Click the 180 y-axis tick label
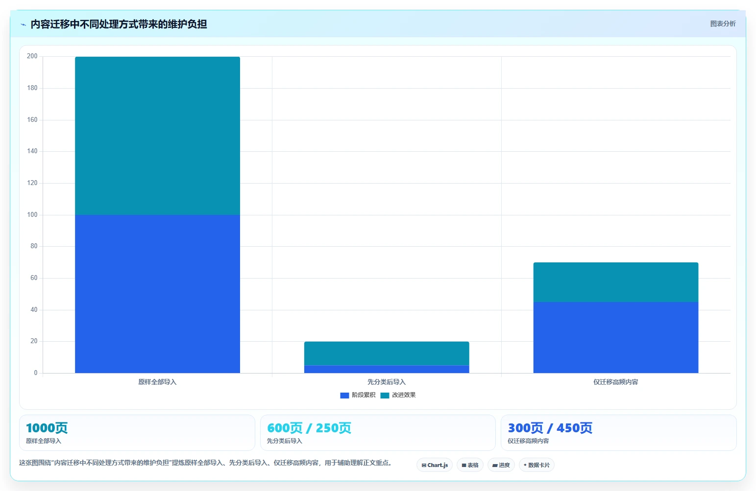Image resolution: width=756 pixels, height=491 pixels. tap(32, 88)
